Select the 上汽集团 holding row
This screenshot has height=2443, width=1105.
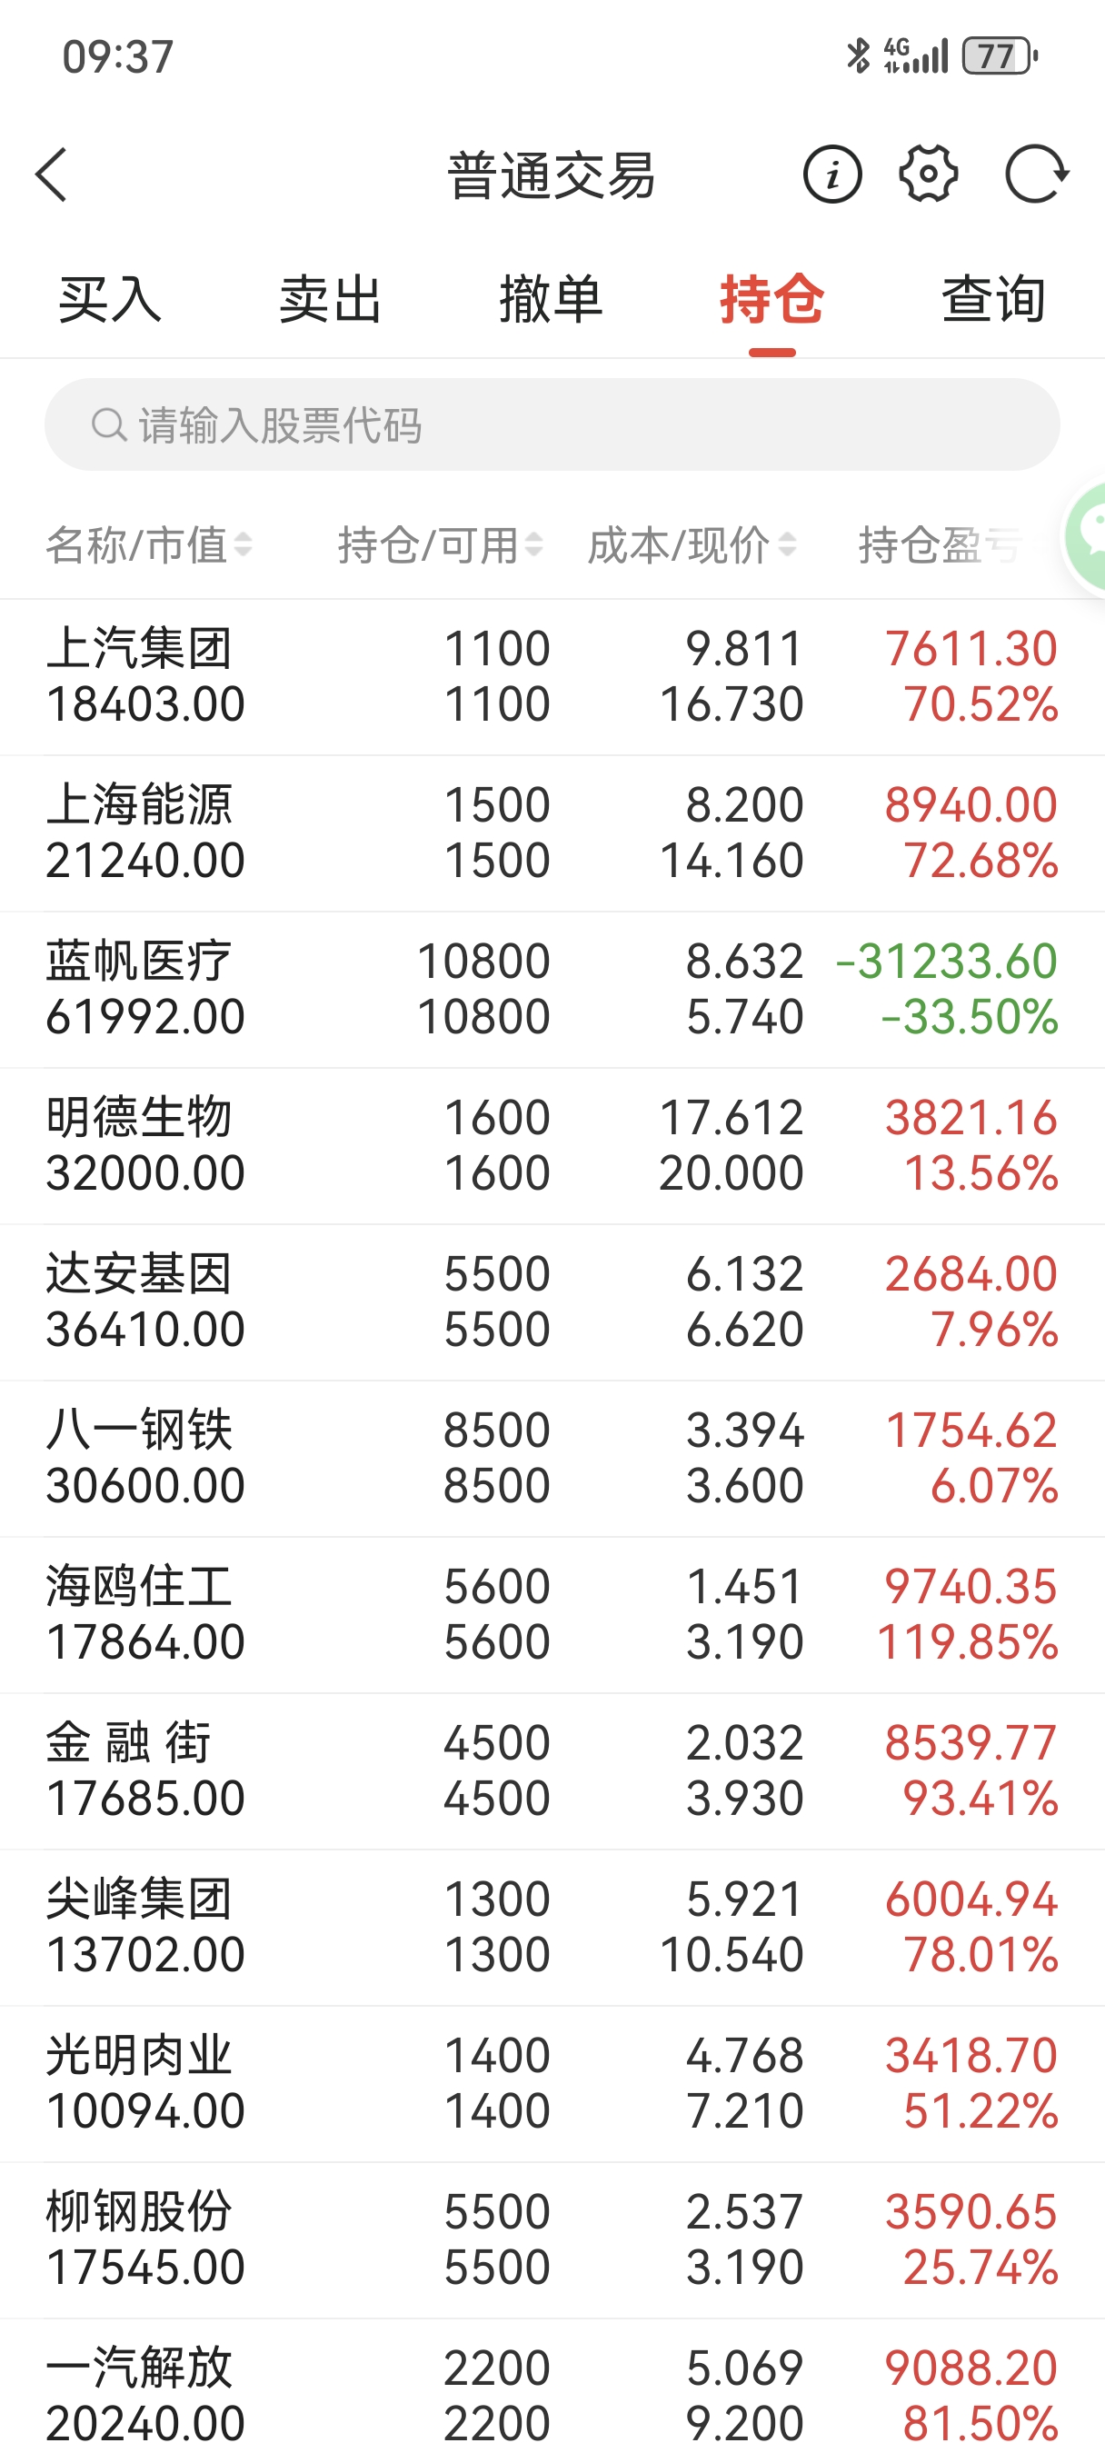pos(552,677)
